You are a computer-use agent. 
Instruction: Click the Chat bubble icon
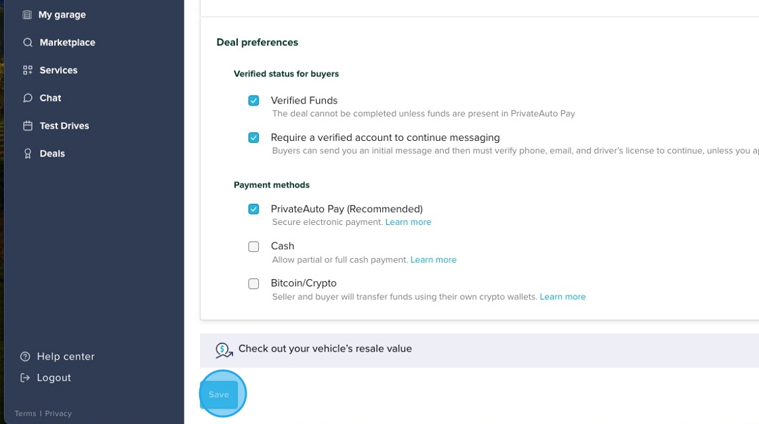(27, 98)
